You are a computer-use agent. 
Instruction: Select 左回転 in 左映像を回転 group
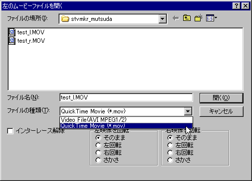[98, 145]
